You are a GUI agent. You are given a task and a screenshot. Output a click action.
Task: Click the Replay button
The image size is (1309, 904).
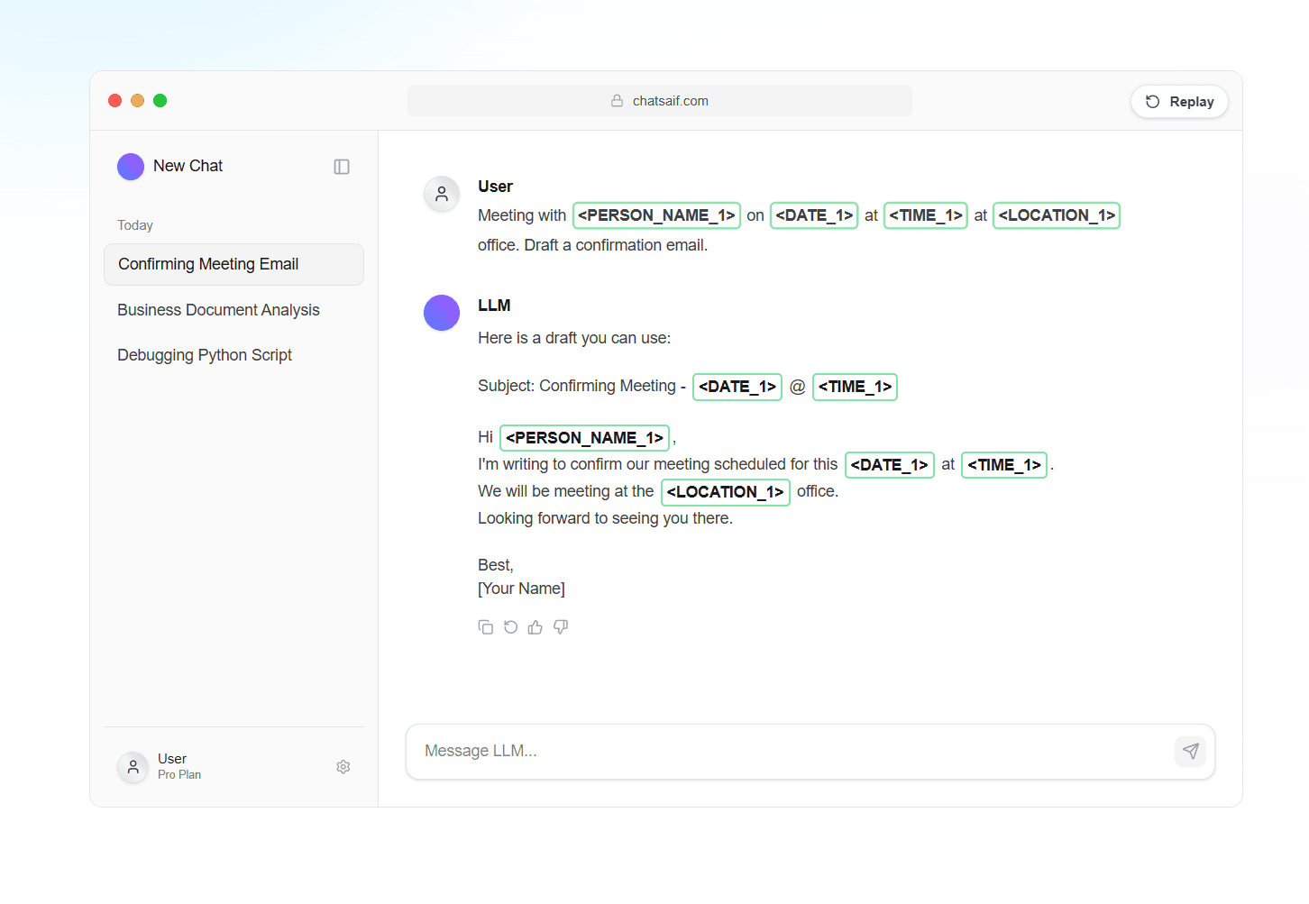tap(1179, 101)
